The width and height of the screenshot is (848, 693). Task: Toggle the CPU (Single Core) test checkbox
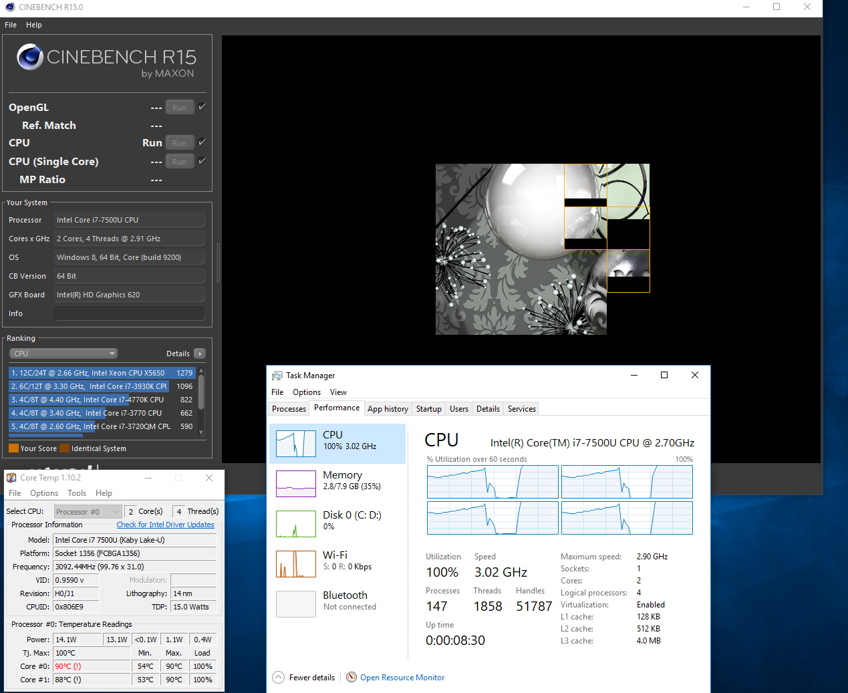pyautogui.click(x=202, y=160)
